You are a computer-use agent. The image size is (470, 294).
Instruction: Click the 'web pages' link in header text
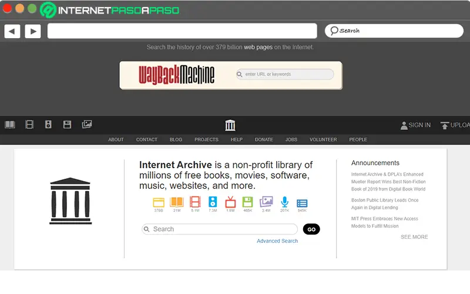coord(258,47)
